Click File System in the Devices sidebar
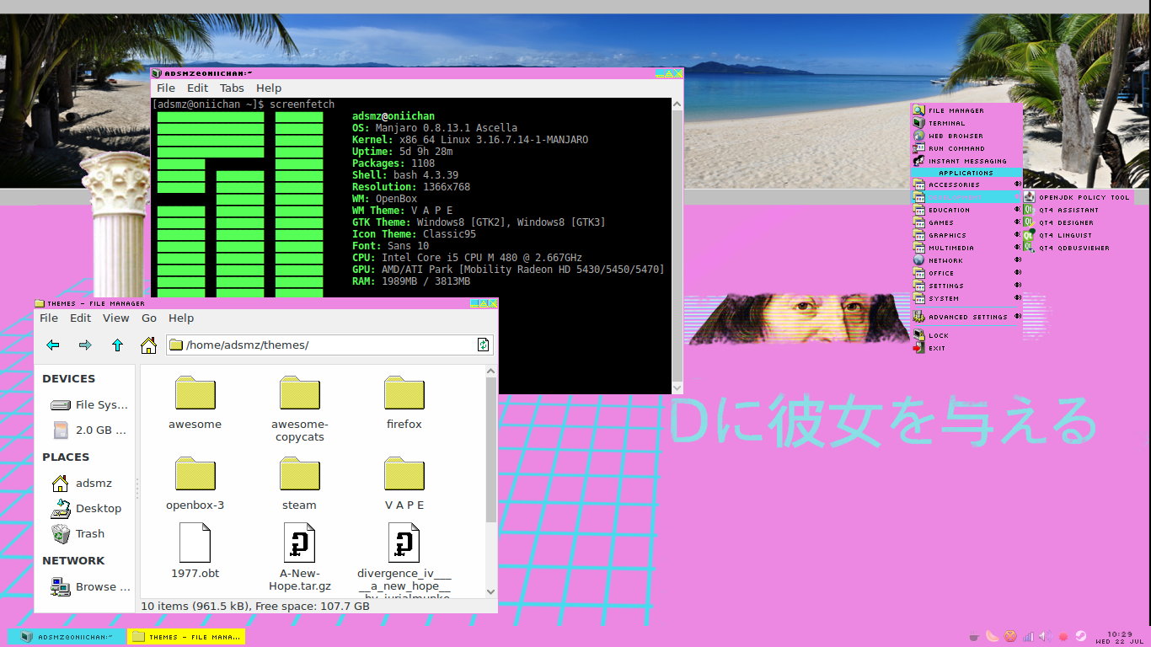 [x=88, y=404]
